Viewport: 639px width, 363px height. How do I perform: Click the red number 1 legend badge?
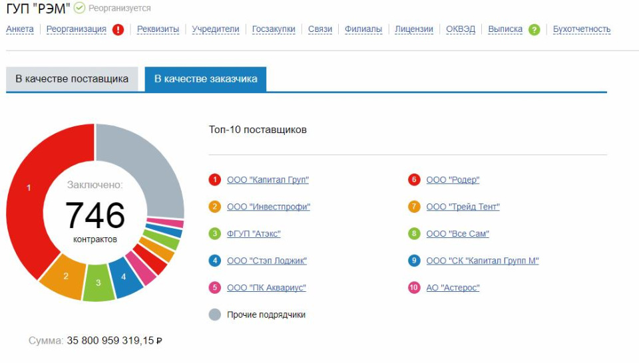215,180
